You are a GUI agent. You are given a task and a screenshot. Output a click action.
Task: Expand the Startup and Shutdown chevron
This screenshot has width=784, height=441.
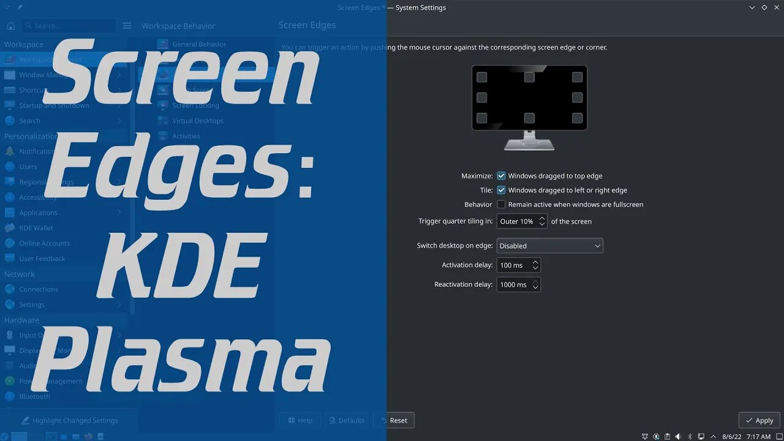point(119,105)
